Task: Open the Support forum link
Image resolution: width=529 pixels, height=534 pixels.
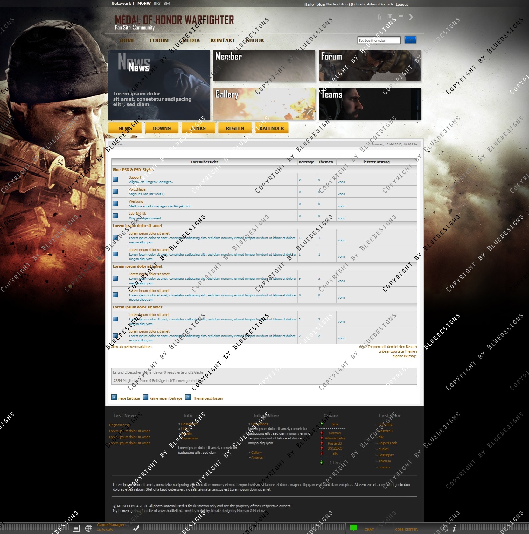Action: (135, 177)
